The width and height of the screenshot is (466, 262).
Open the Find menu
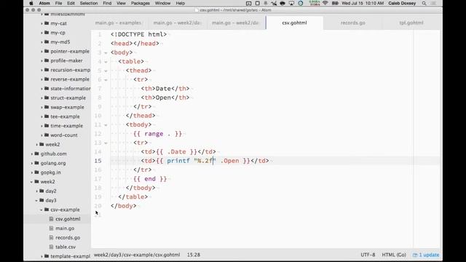(x=107, y=3)
